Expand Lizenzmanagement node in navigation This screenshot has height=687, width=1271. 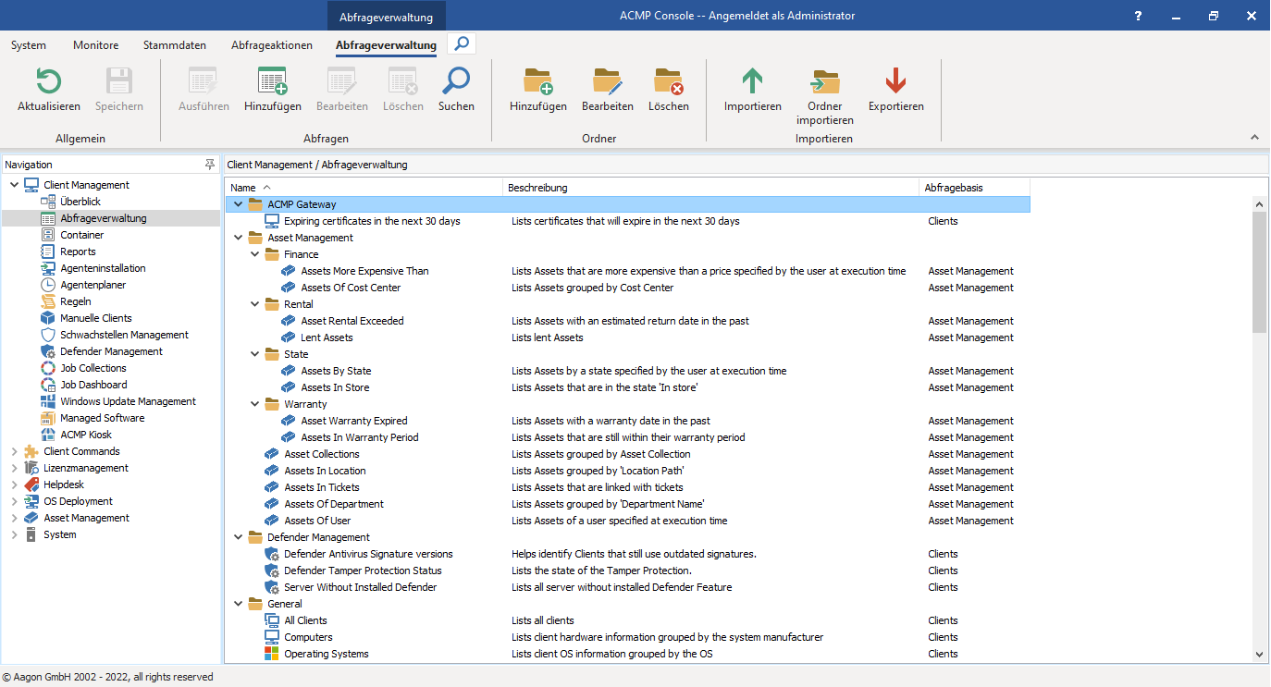click(14, 468)
